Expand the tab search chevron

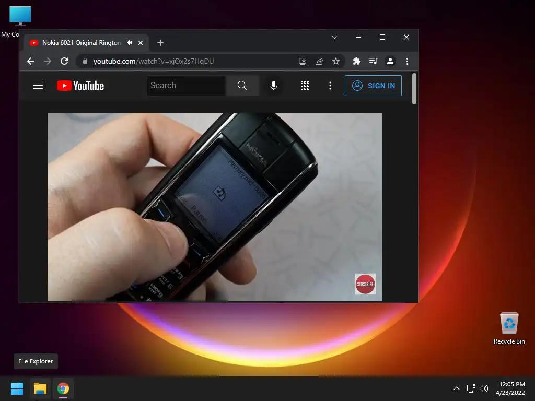pyautogui.click(x=334, y=37)
